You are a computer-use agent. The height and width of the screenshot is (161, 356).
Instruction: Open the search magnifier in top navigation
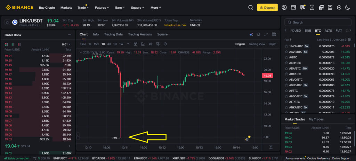251,7
